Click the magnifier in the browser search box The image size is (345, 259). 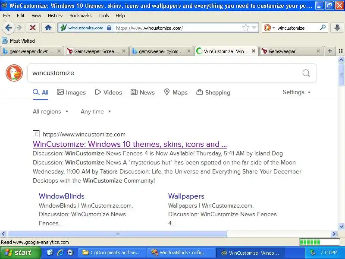[323, 28]
